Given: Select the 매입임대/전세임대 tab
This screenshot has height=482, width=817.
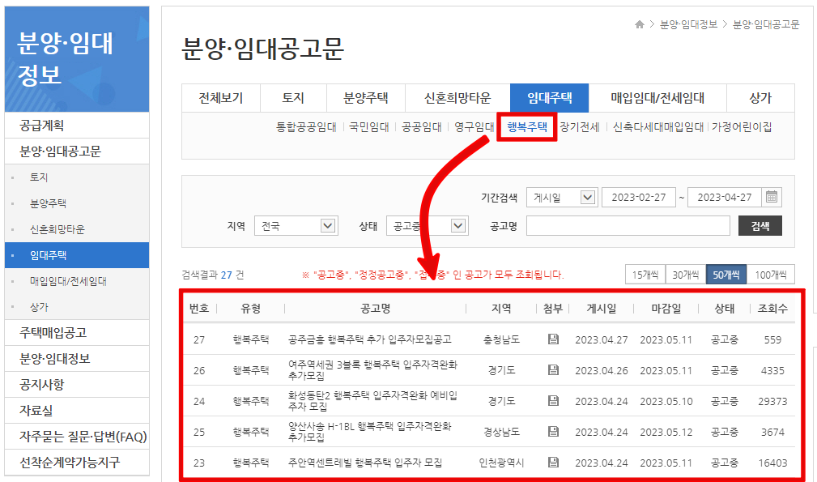Looking at the screenshot, I should point(657,98).
